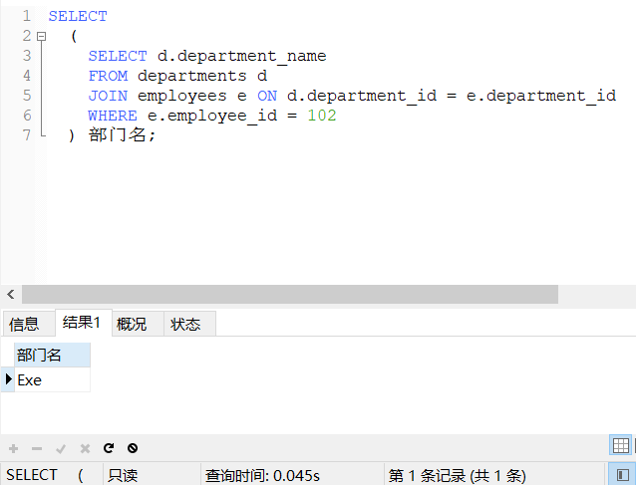Click the stop query icon
This screenshot has height=485, width=636.
point(133,449)
